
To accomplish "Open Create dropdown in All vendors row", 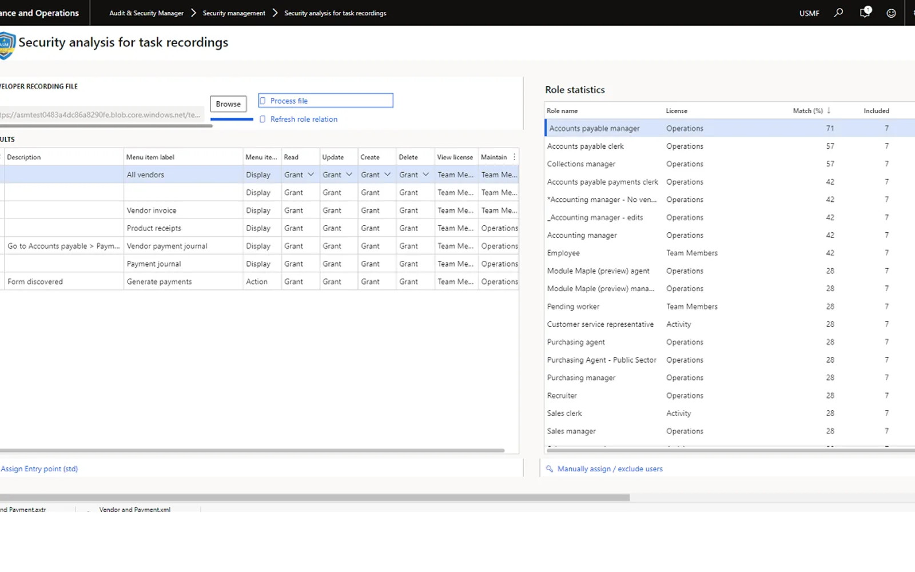I will [x=387, y=174].
